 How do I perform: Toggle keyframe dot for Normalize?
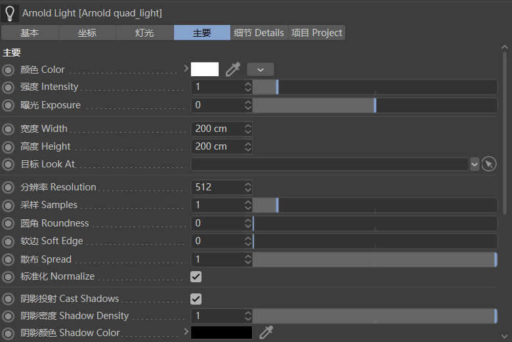8,276
